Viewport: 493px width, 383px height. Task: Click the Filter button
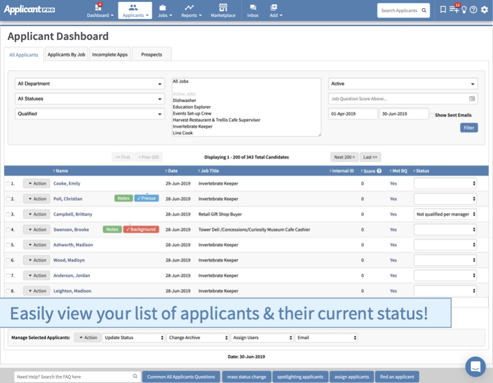coord(469,127)
